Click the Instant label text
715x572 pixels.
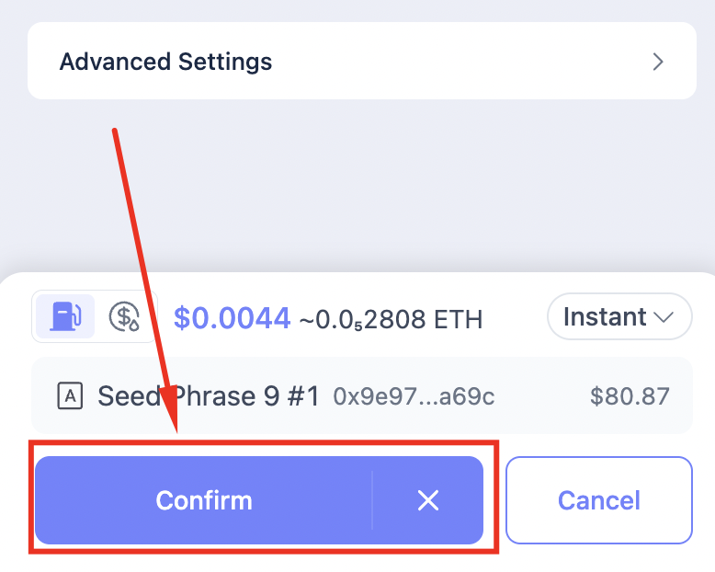pyautogui.click(x=605, y=317)
